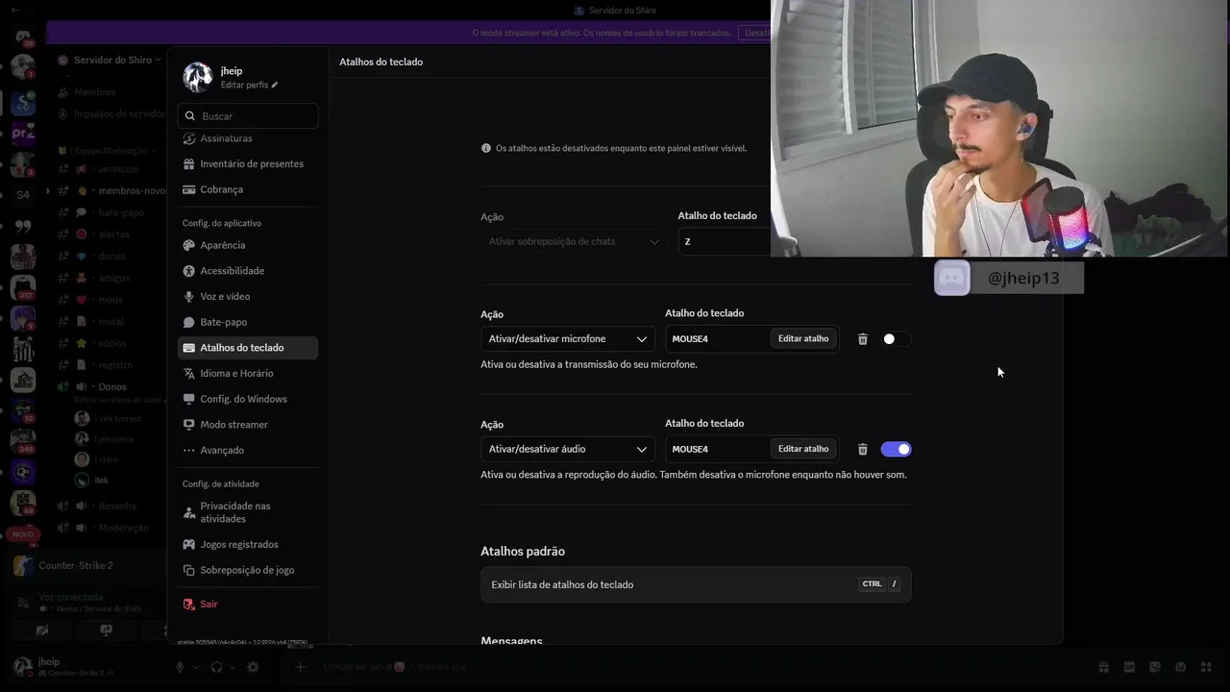Image resolution: width=1230 pixels, height=692 pixels.
Task: Open the Ativar sobreposição de chats dropdown
Action: click(x=574, y=241)
